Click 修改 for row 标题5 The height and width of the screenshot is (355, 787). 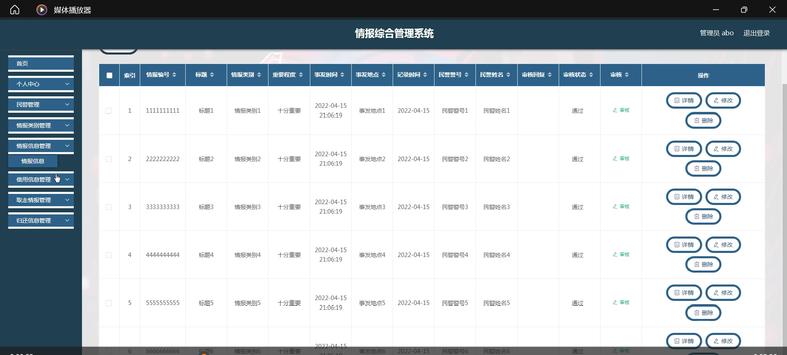tap(723, 293)
